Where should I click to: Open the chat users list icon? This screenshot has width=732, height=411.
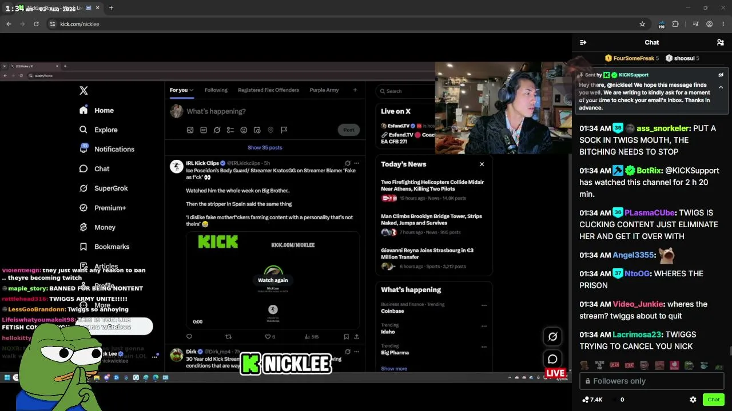(x=721, y=42)
